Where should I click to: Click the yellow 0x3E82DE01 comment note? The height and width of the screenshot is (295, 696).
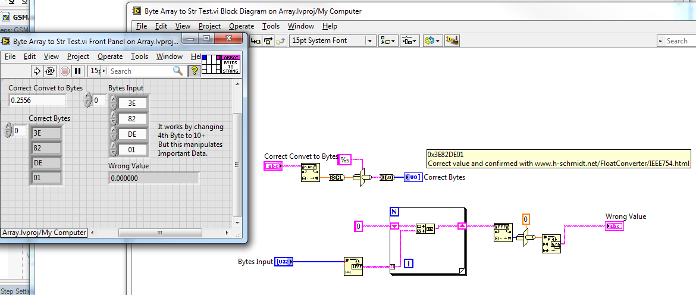pos(559,159)
